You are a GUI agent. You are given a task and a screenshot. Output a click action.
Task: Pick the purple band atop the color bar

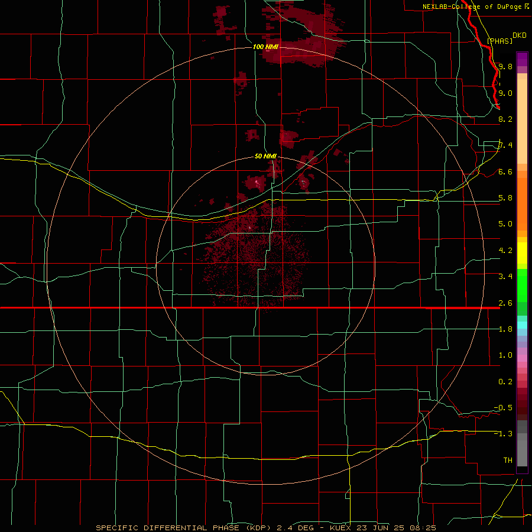tap(522, 59)
